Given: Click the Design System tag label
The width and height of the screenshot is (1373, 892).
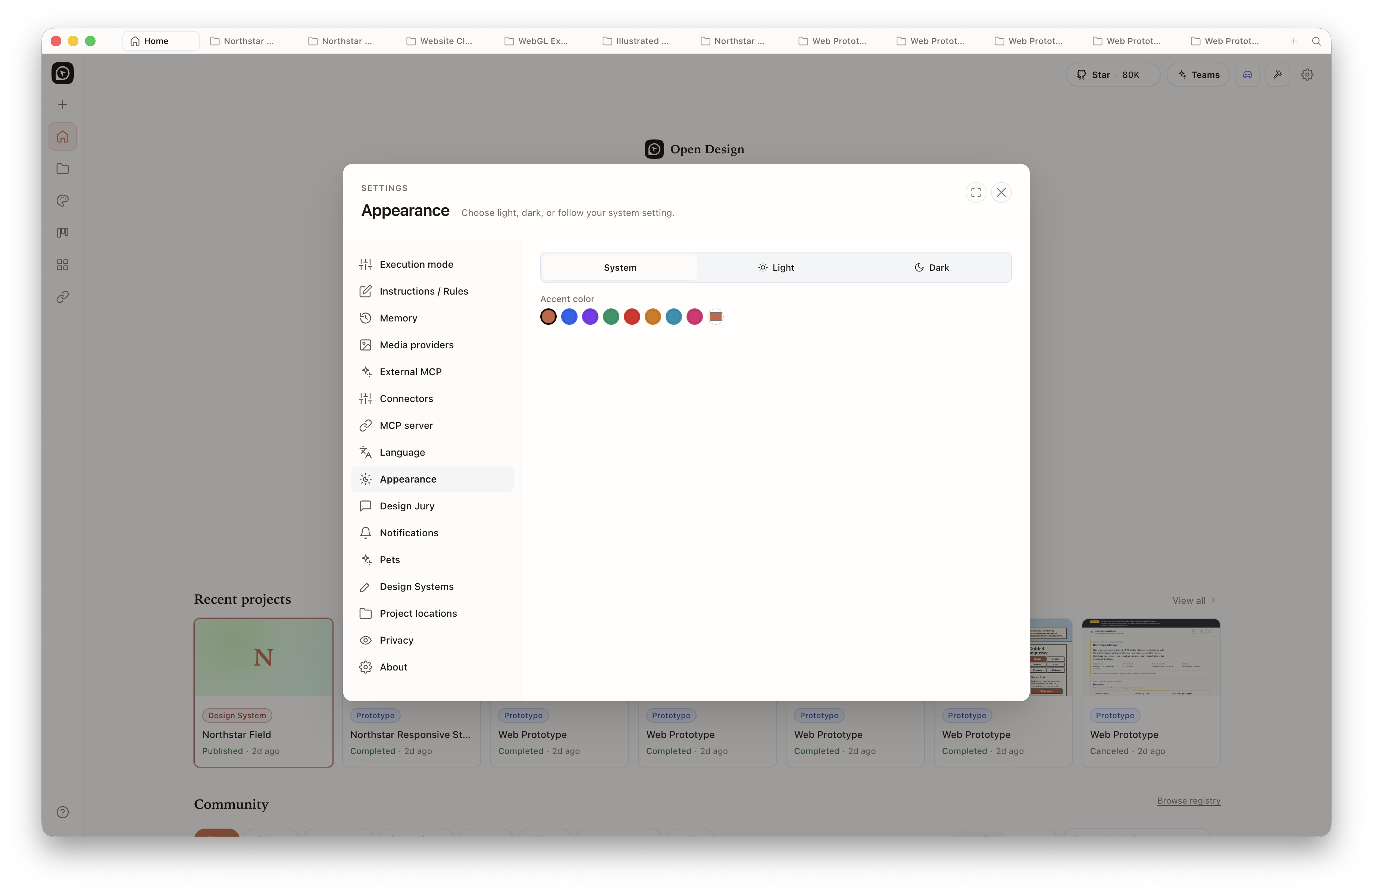Looking at the screenshot, I should click(x=237, y=715).
